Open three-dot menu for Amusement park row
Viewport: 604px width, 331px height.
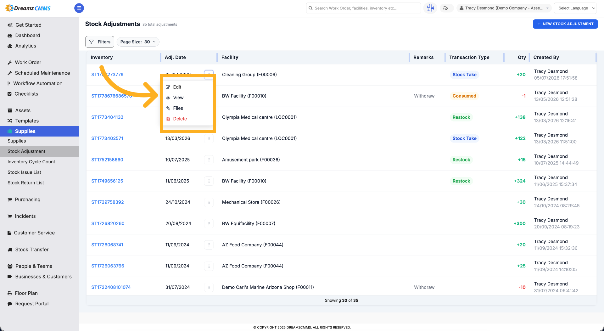pyautogui.click(x=209, y=160)
